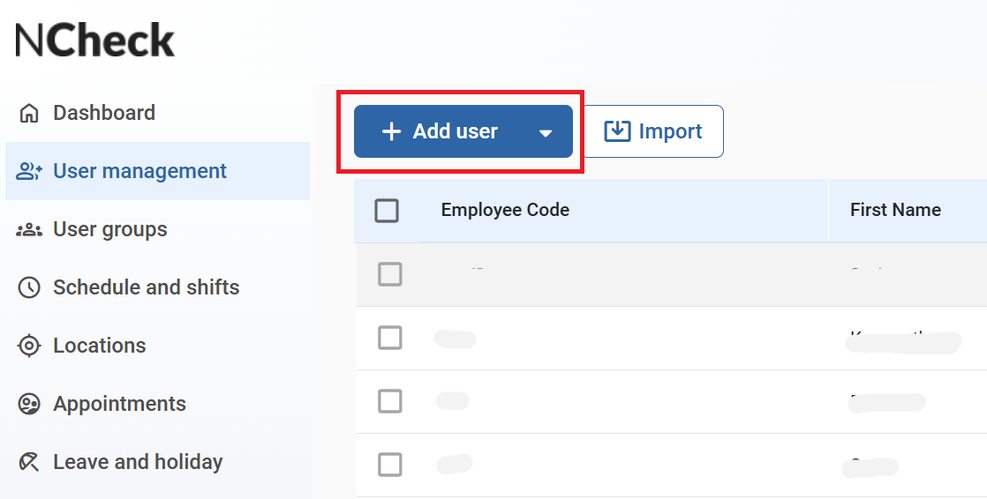Click the plus icon on Add user
The image size is (987, 499).
click(391, 131)
